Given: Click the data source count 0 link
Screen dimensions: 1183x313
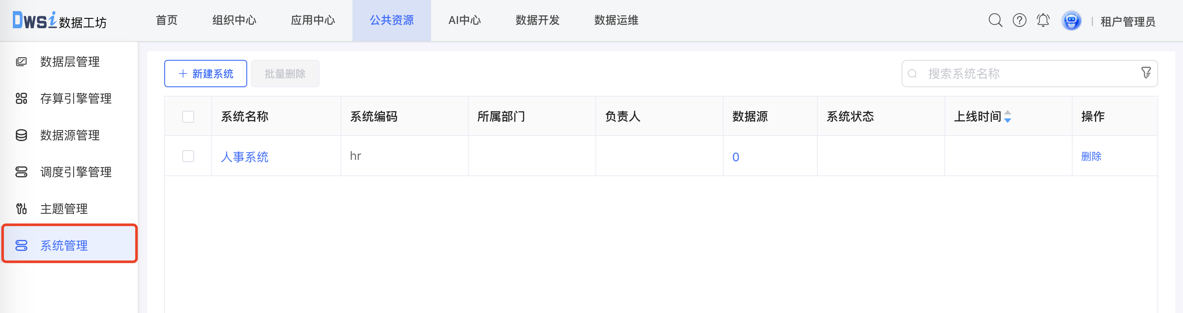Looking at the screenshot, I should pyautogui.click(x=736, y=156).
